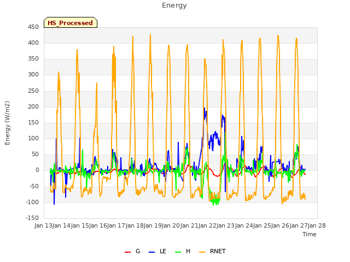Click the -100 y-axis tick label
This screenshot has width=350, height=262.
point(32,203)
